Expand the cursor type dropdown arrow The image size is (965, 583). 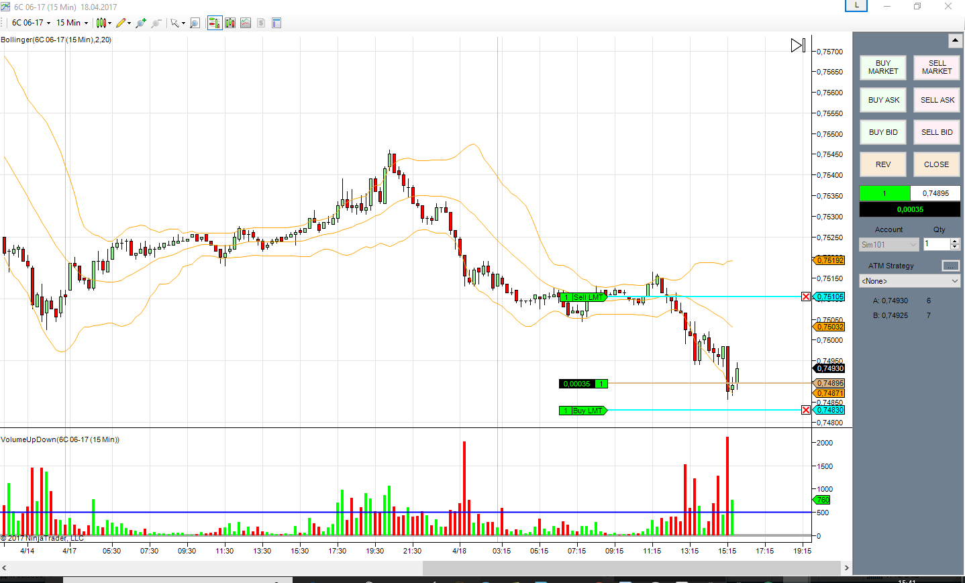point(183,23)
